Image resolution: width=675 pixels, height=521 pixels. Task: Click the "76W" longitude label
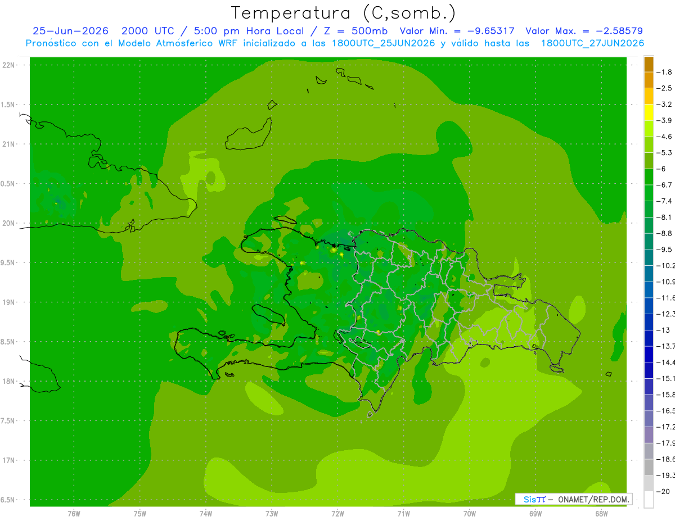74,514
